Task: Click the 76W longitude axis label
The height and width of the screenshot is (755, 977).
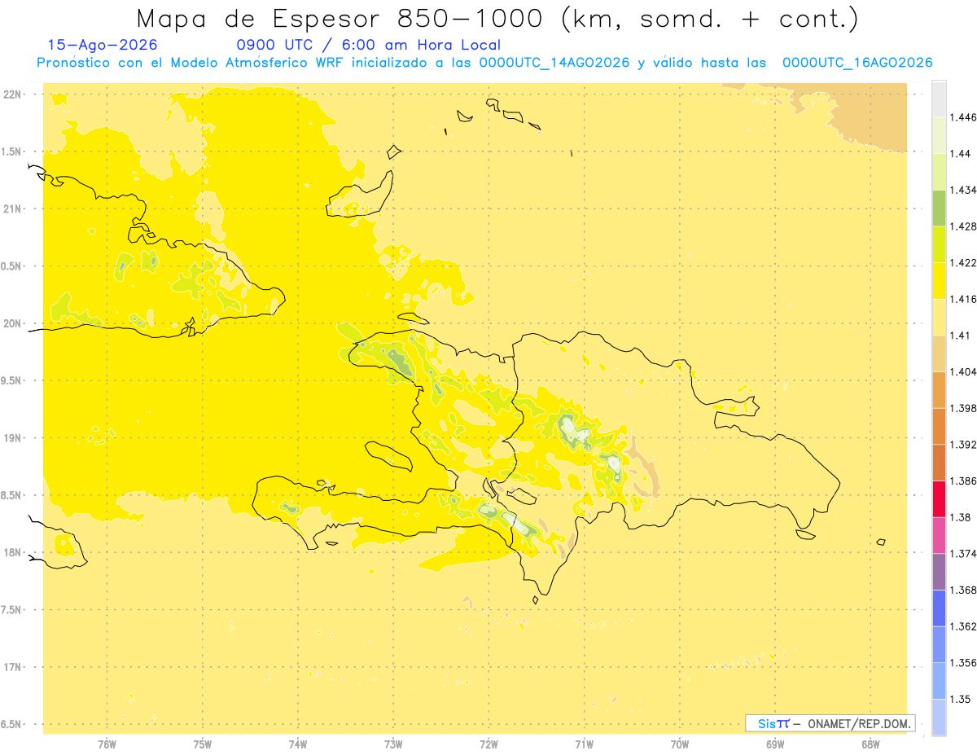Action: click(x=107, y=744)
